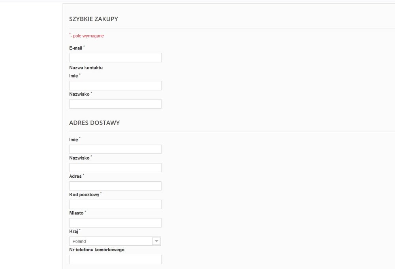Open the Kraj dropdown showing Poland
Screen dimensions: 395x269
coord(115,241)
